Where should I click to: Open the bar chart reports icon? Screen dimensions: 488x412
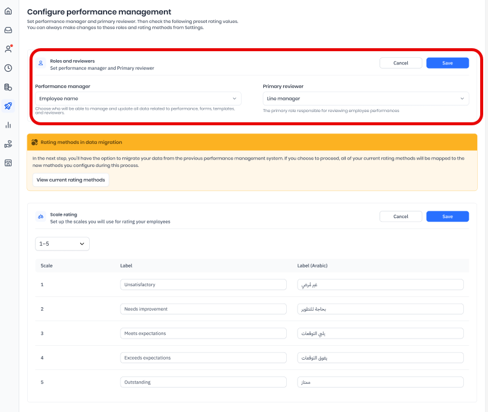tap(8, 125)
